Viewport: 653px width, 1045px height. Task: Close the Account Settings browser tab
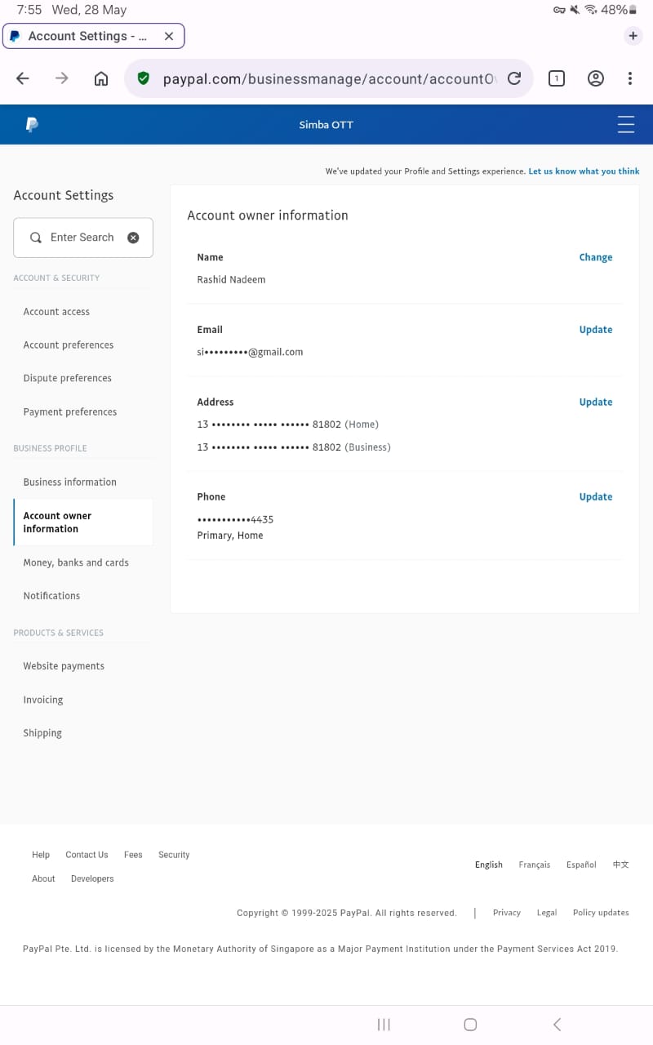[169, 36]
